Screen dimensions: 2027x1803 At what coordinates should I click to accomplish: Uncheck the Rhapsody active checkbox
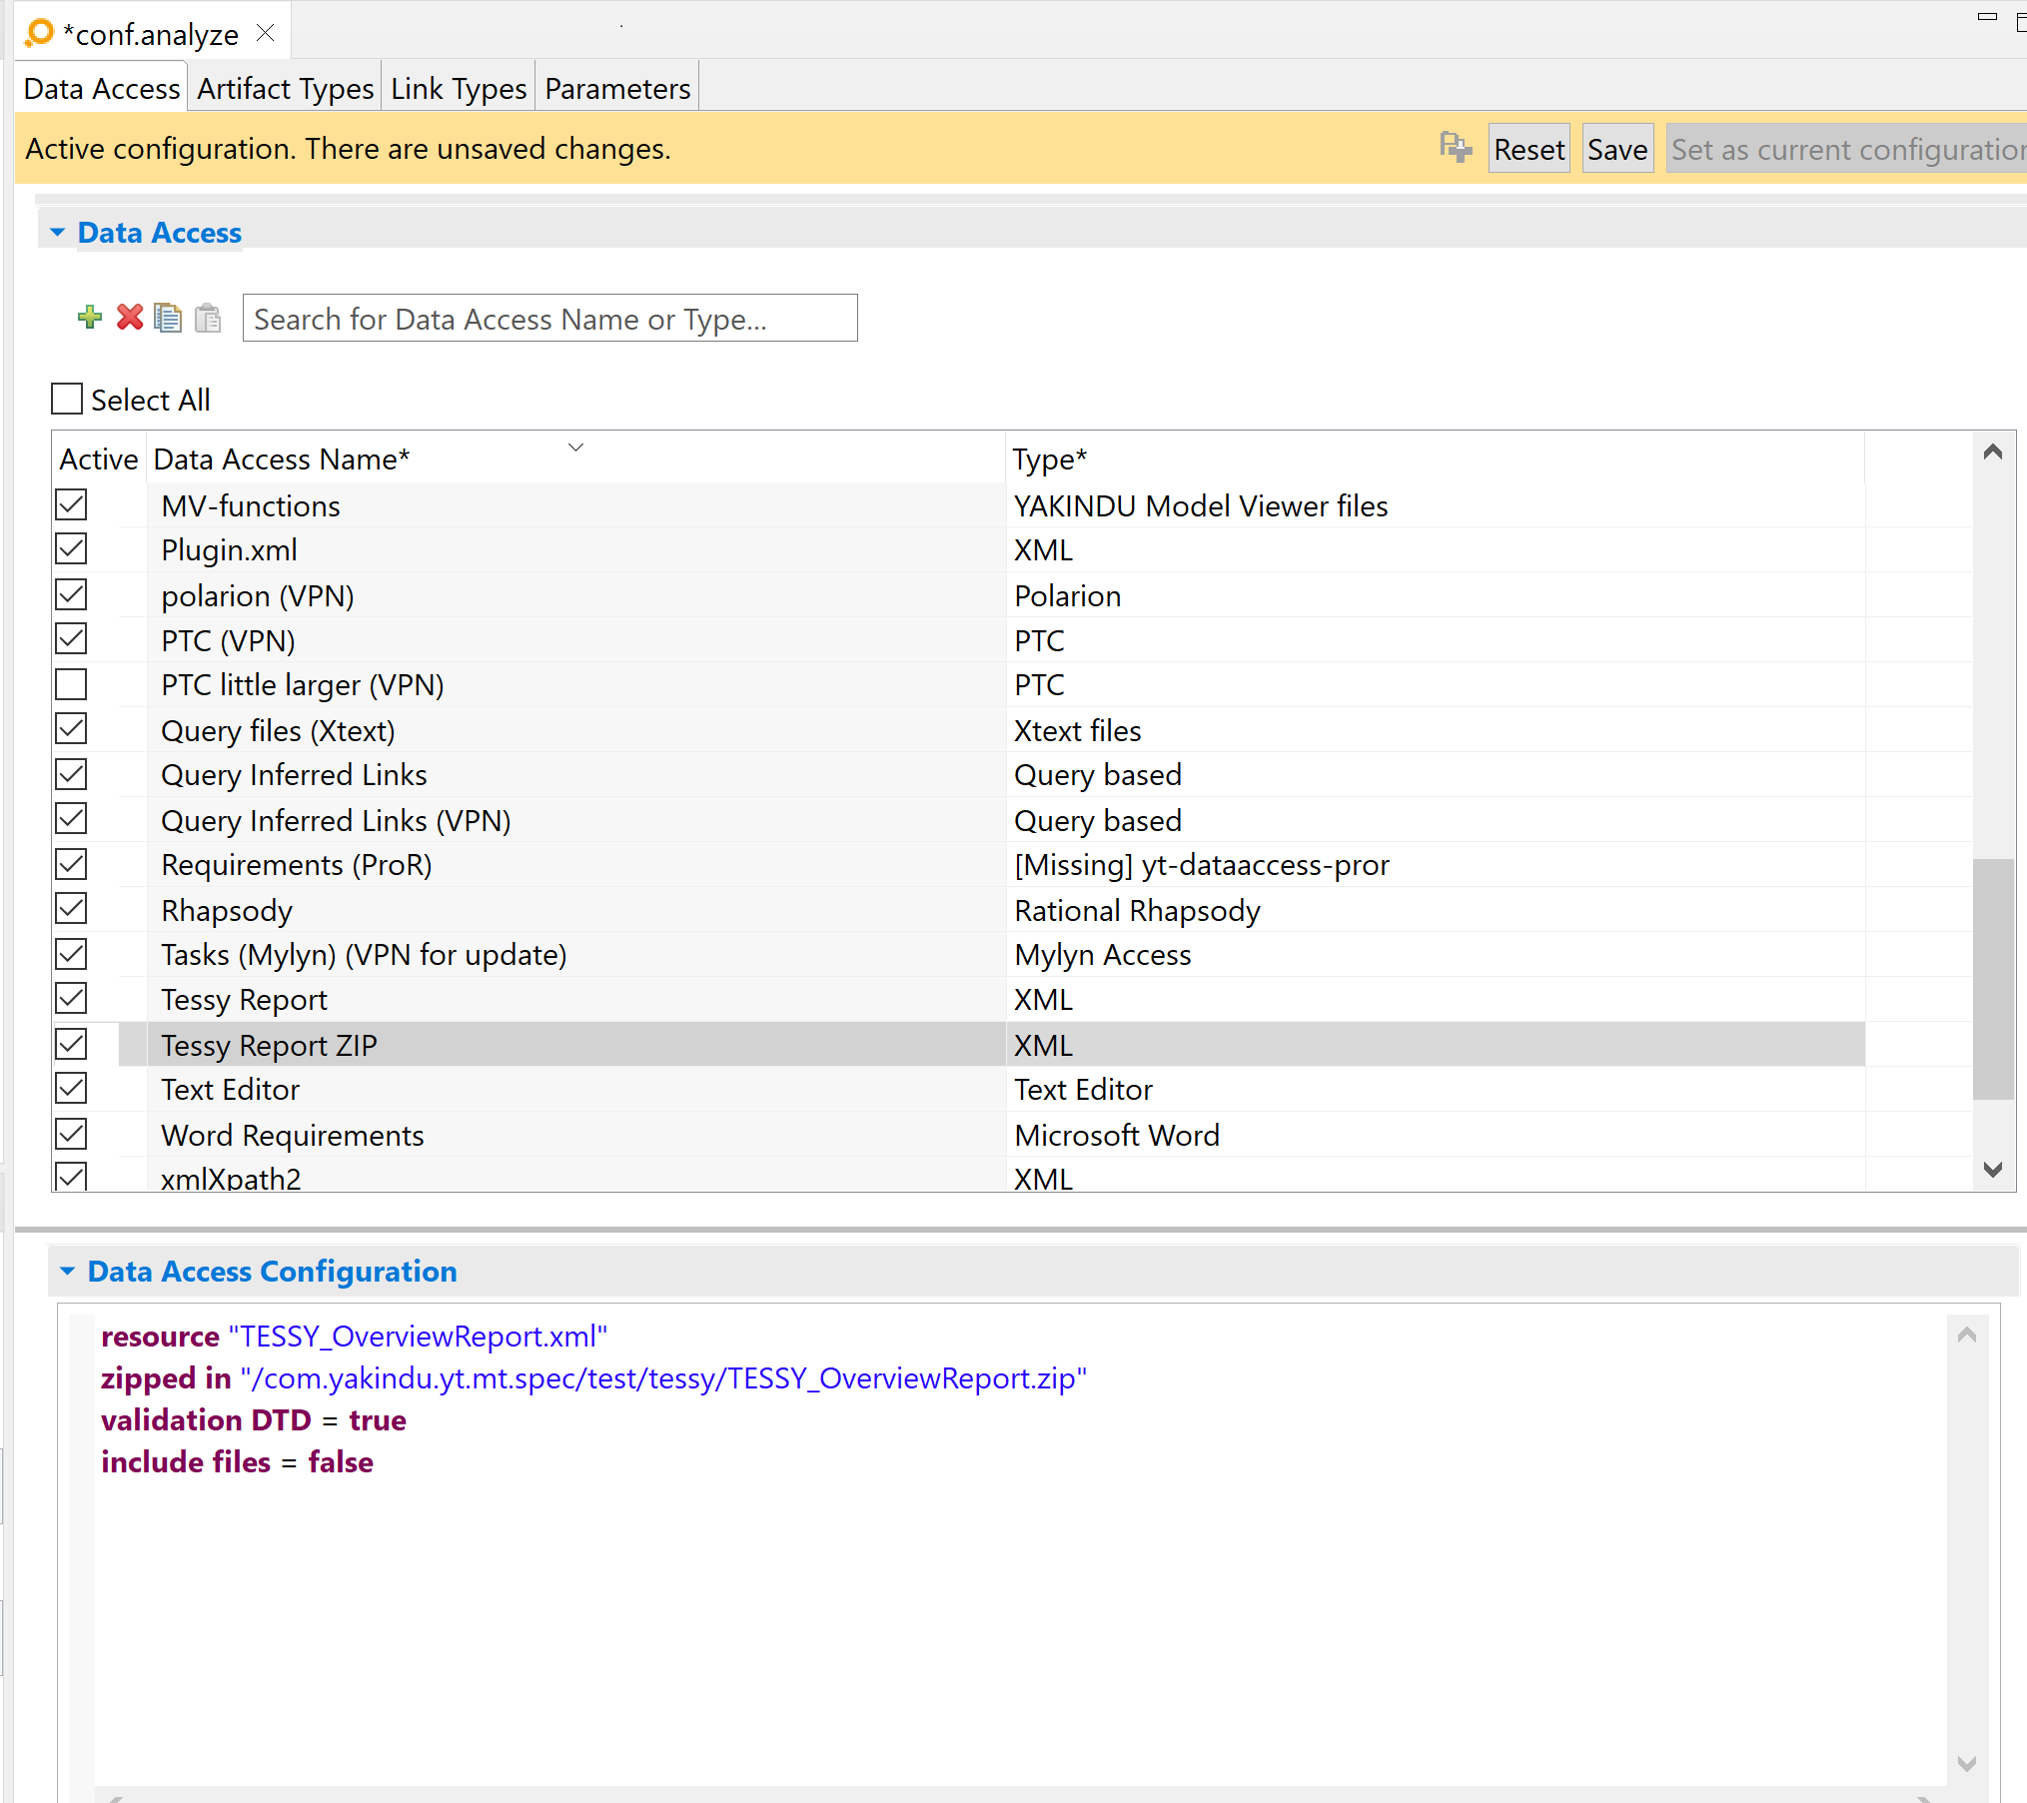tap(71, 909)
